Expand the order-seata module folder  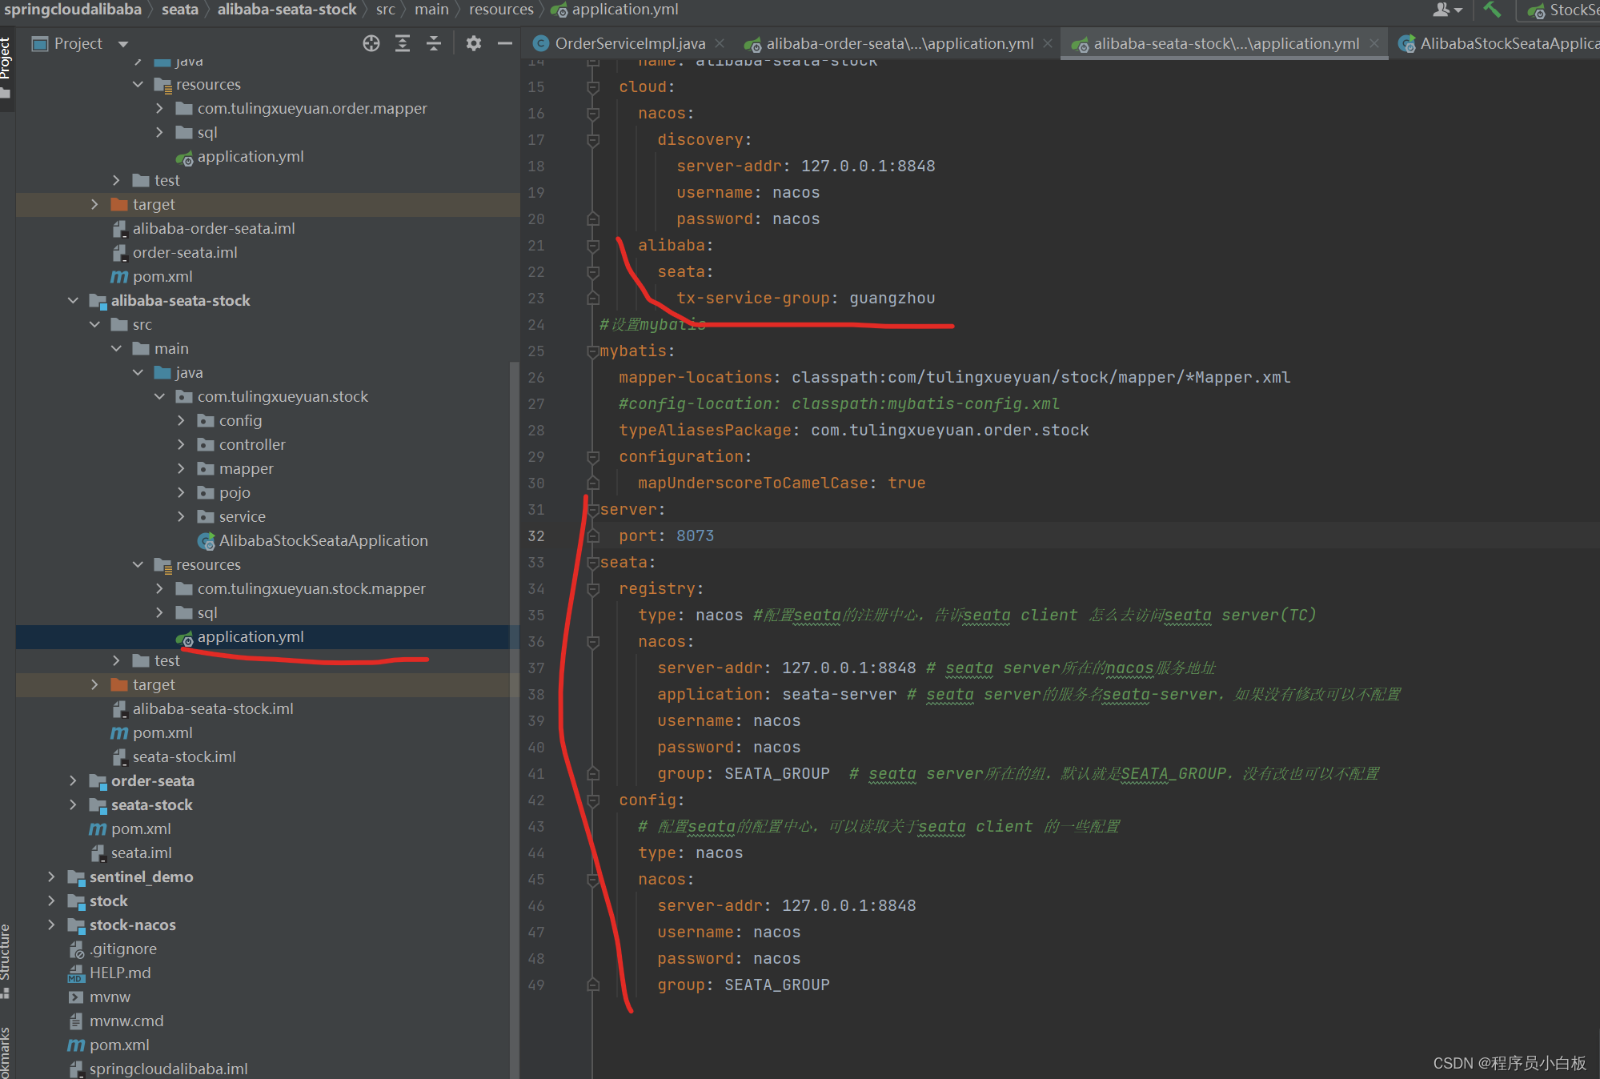(x=73, y=780)
